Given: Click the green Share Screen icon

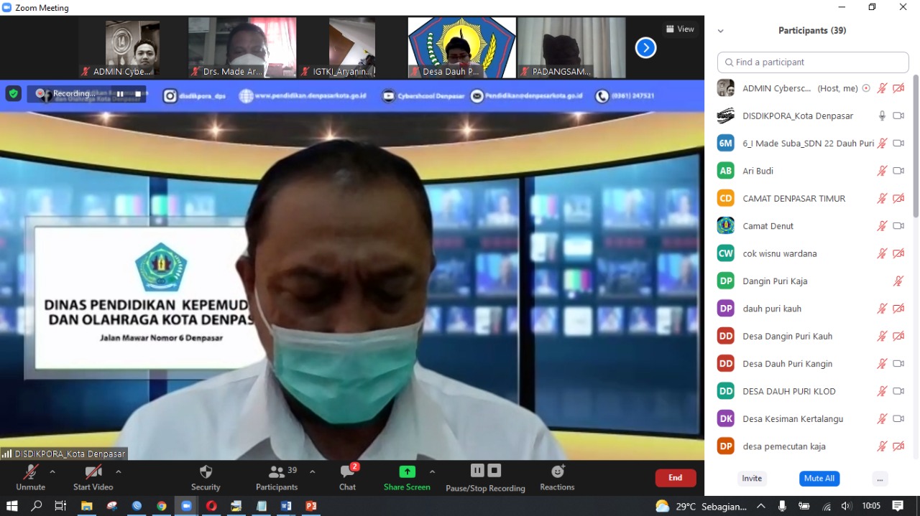Looking at the screenshot, I should (x=407, y=472).
